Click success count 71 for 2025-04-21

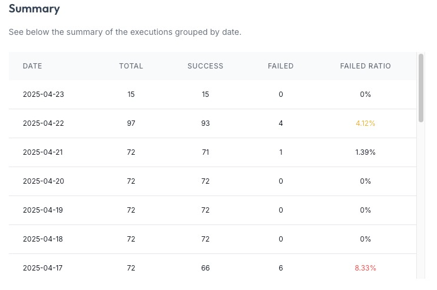(205, 152)
